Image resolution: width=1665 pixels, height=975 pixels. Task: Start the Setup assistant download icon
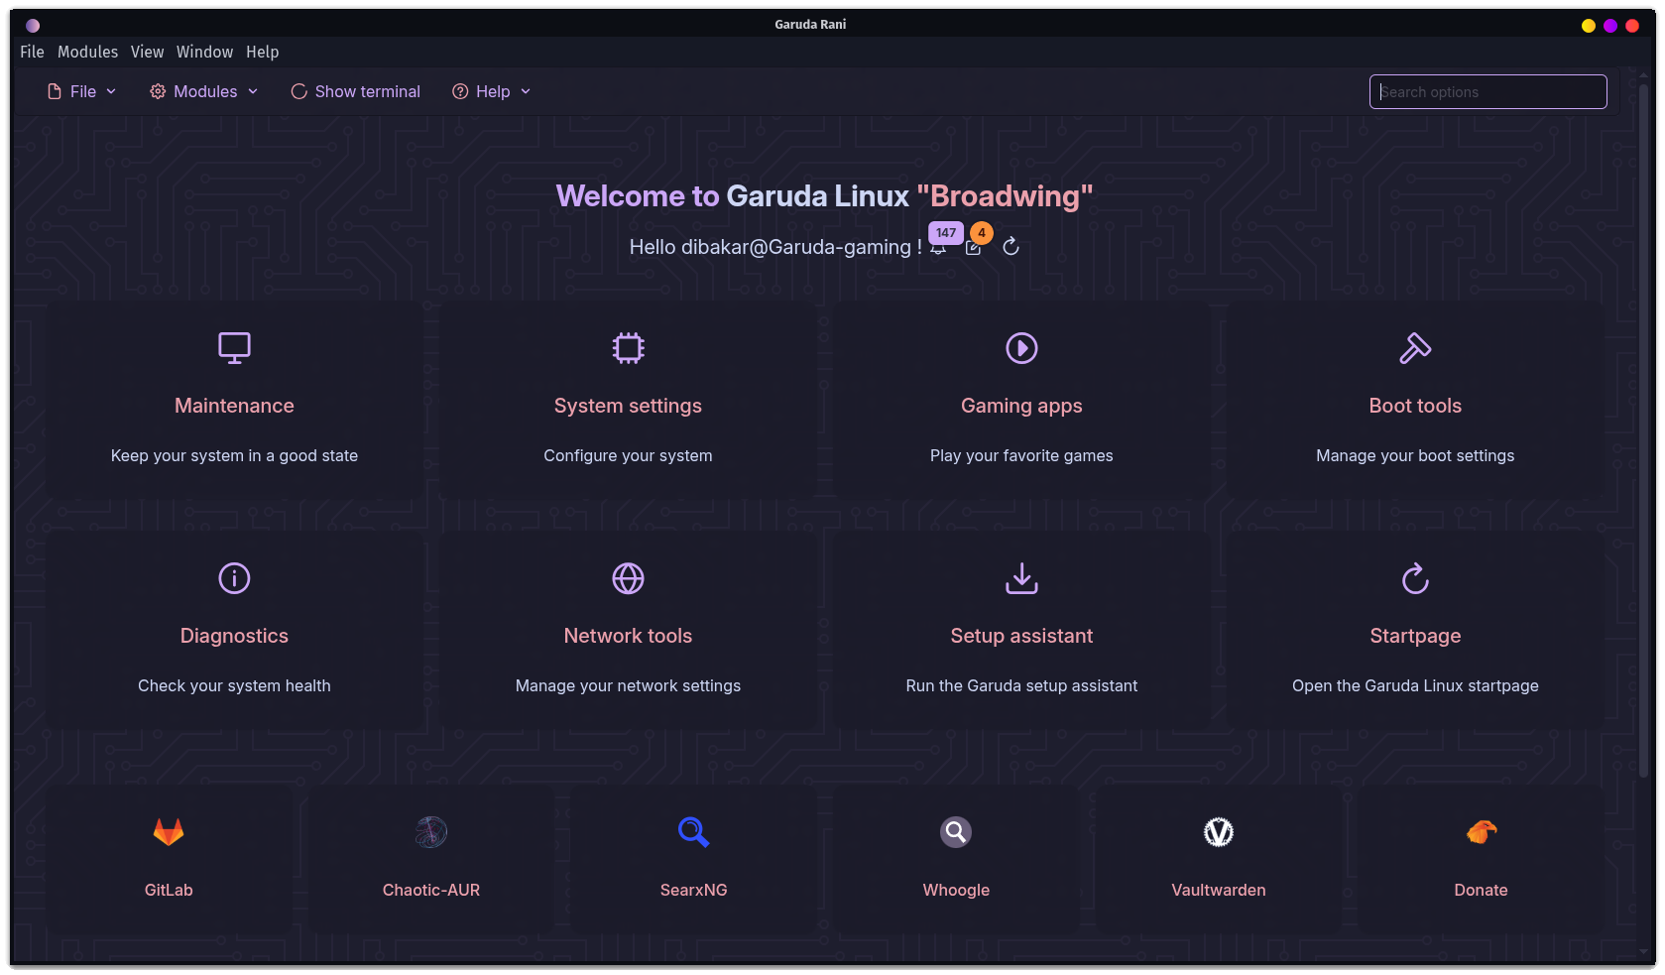1021,578
